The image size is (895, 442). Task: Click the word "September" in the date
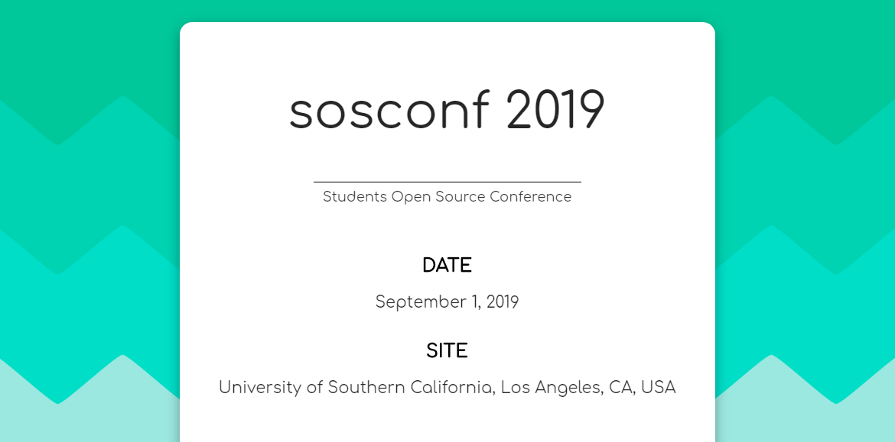[x=418, y=302]
